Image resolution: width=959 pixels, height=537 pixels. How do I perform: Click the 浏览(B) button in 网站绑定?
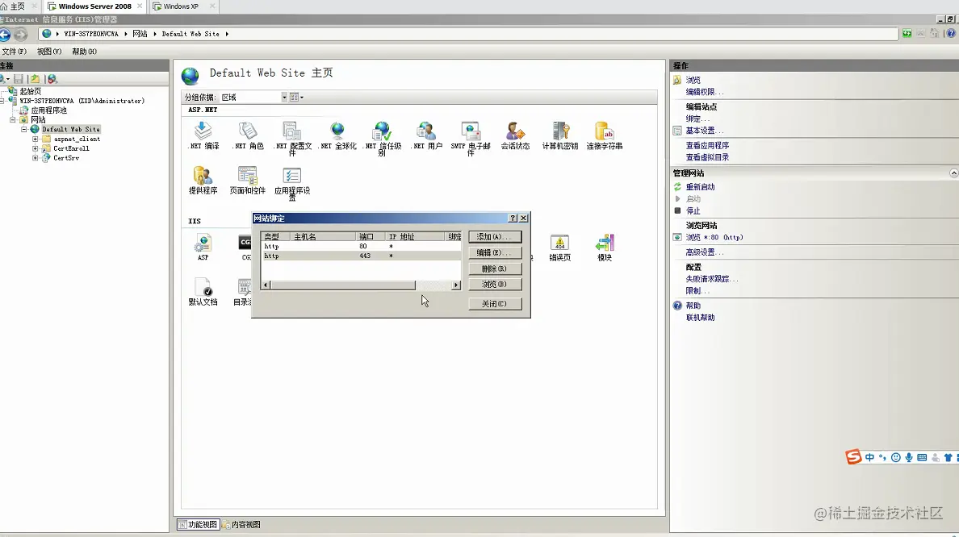(x=495, y=284)
